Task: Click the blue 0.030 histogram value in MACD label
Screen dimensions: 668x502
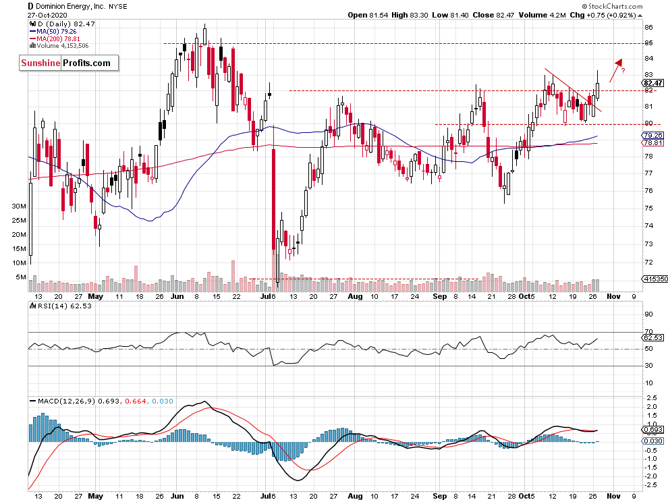Action: point(163,401)
